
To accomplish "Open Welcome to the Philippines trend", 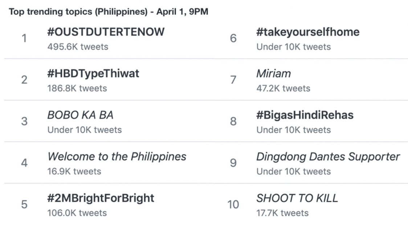I will tap(117, 157).
